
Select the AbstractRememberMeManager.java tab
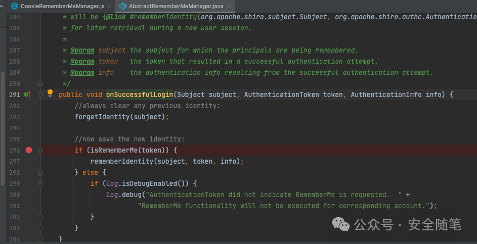176,6
